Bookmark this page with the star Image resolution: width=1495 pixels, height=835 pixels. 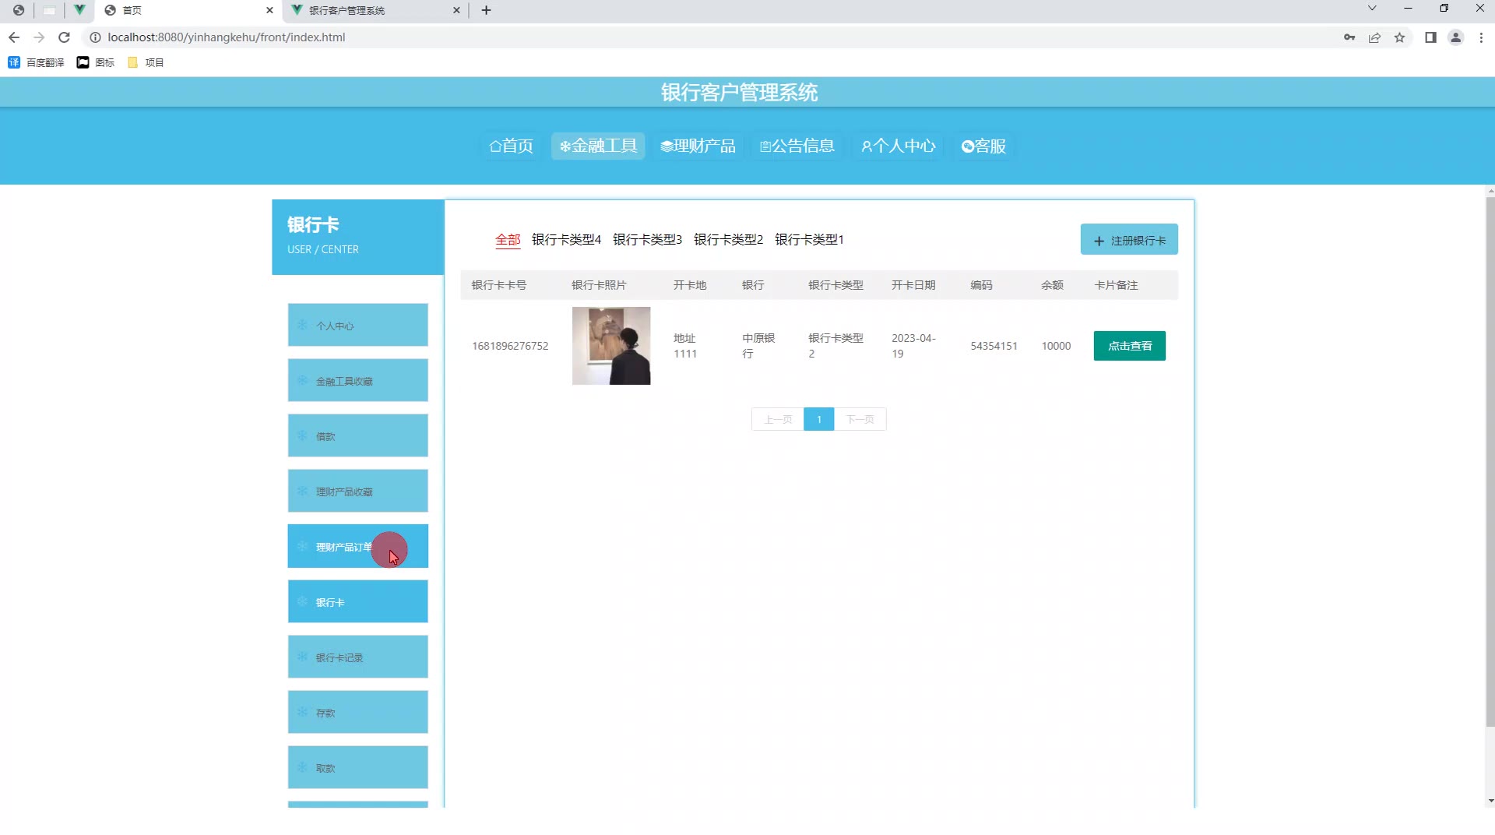(x=1399, y=37)
